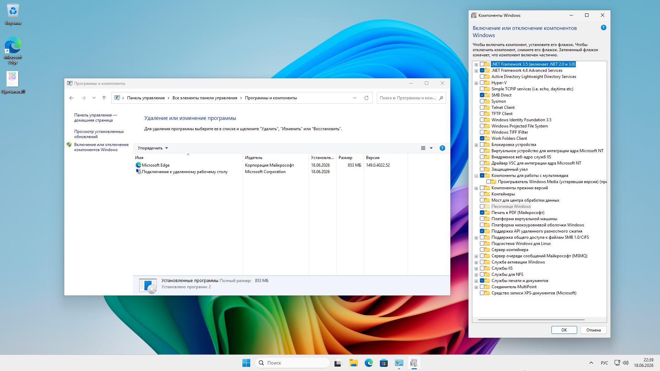
Task: Open the Упорядочить dropdown menu
Action: coord(153,148)
